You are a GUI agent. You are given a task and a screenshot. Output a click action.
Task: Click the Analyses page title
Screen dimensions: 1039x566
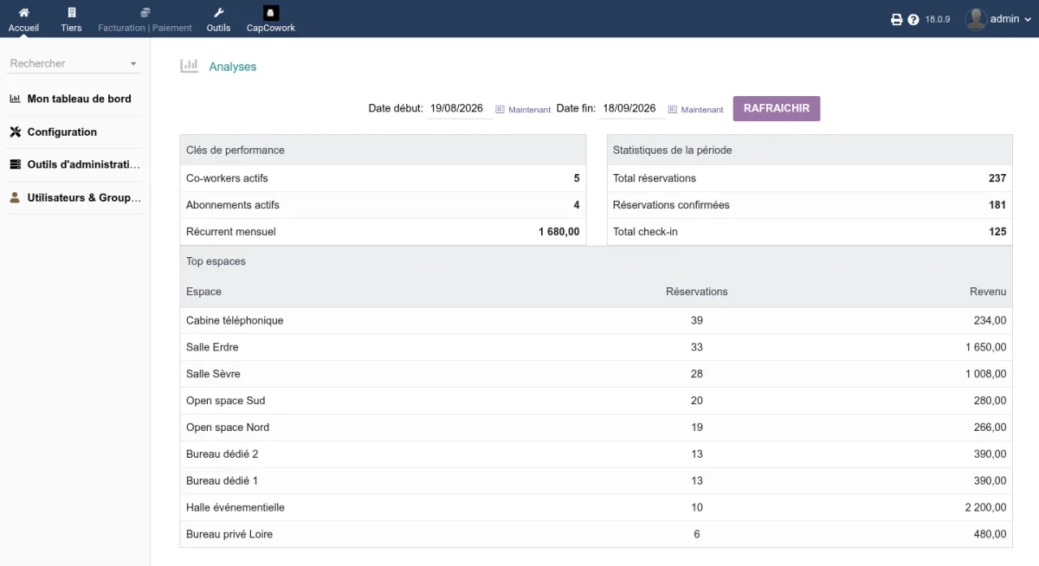(233, 67)
